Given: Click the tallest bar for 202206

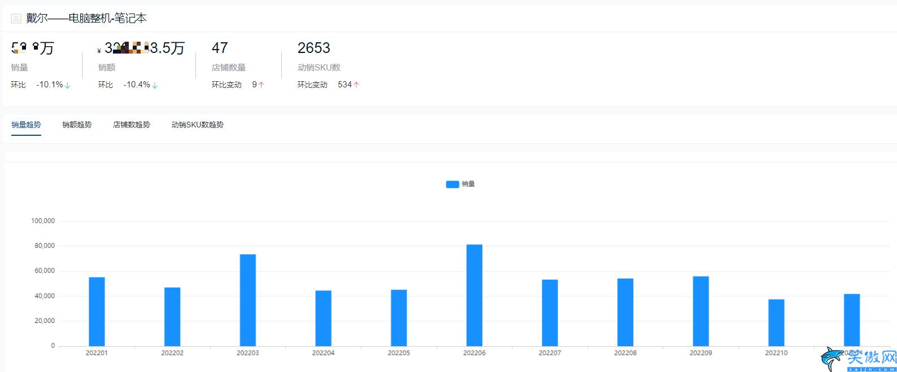Looking at the screenshot, I should 474,295.
